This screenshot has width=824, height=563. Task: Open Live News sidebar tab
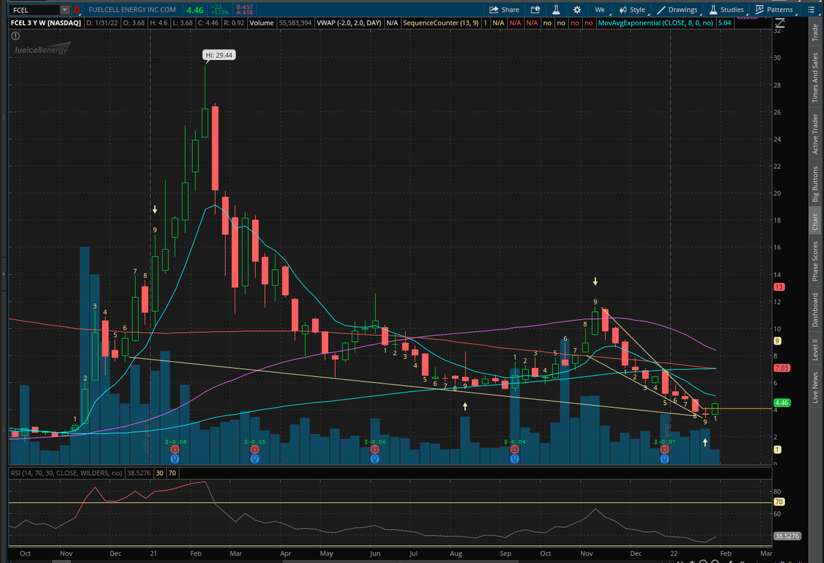(x=815, y=387)
